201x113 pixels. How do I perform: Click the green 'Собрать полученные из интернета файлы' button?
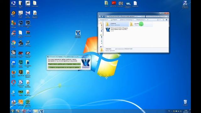click(x=64, y=67)
